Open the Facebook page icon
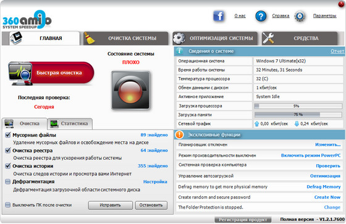 coord(219,16)
